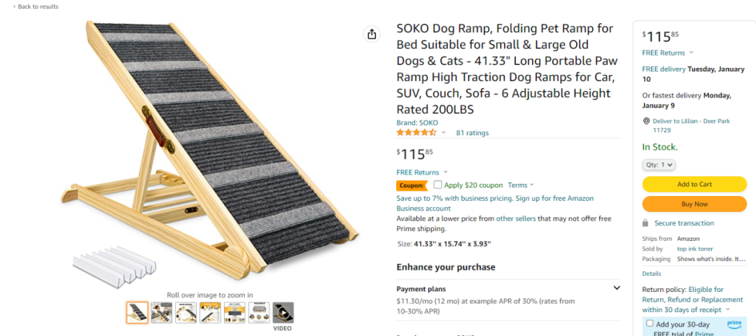Check the 30-day Prime free trial box
Image resolution: width=756 pixels, height=336 pixels.
point(650,323)
